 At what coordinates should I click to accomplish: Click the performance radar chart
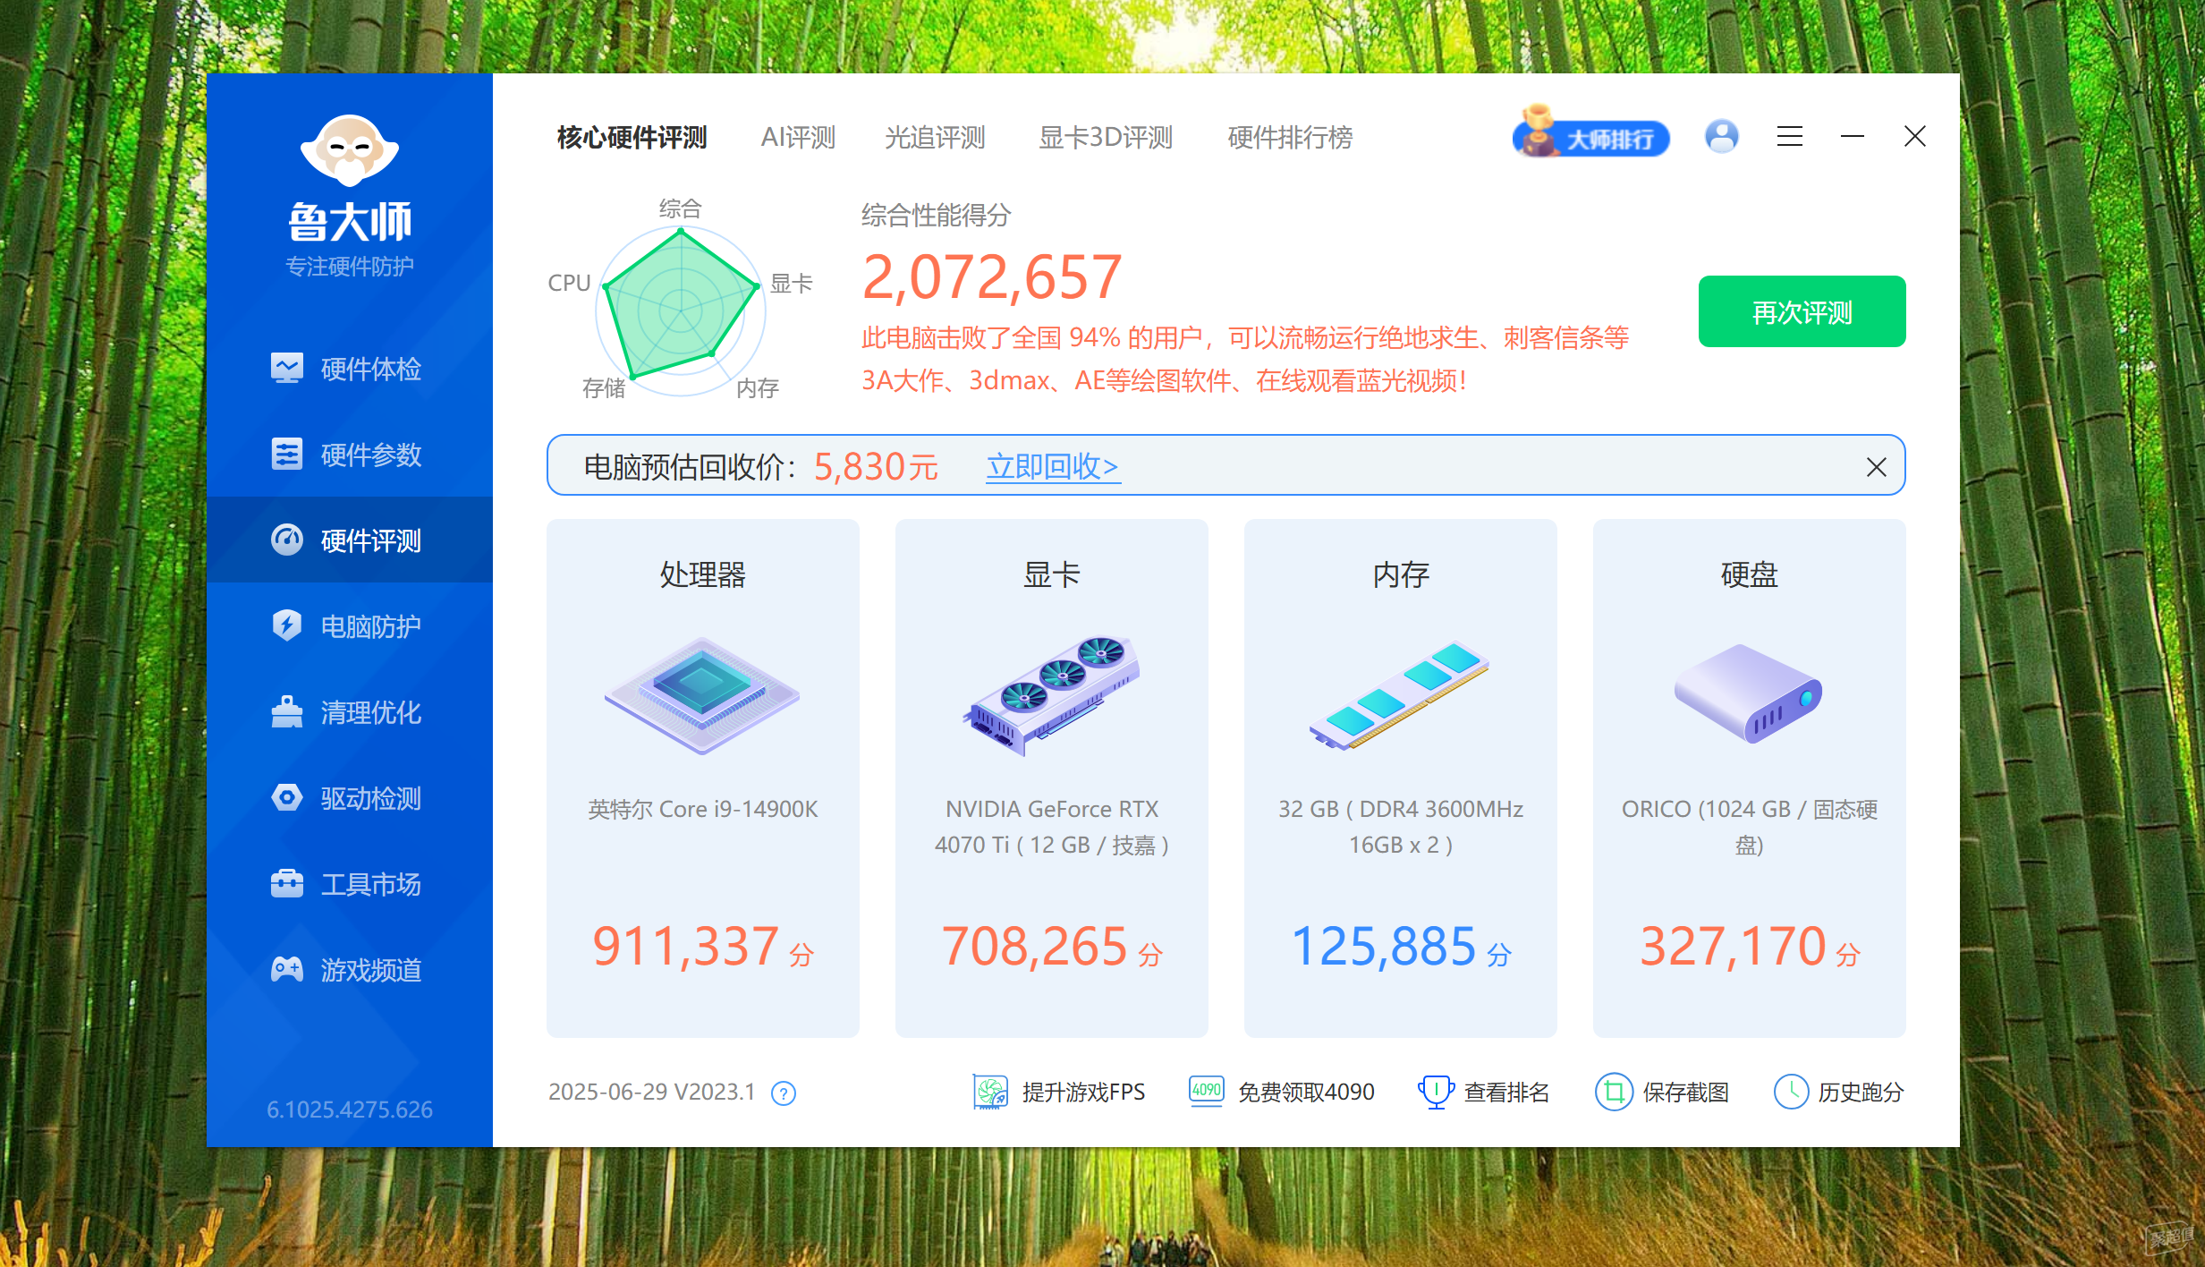point(681,310)
